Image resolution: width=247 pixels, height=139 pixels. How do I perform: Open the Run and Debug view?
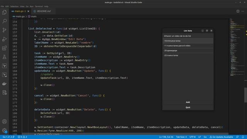(x=4, y=39)
